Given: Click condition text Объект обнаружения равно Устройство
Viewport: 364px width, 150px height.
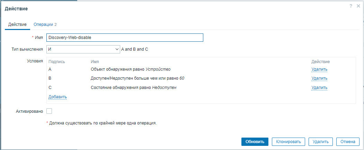Looking at the screenshot, I should pyautogui.click(x=131, y=69).
